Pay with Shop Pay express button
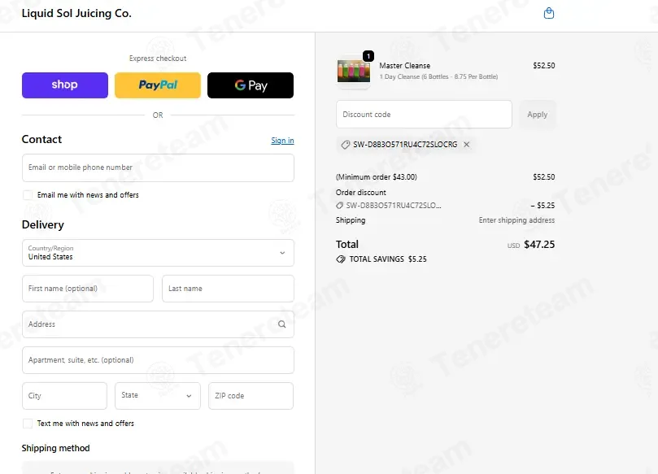Screen dimensions: 658x474 pyautogui.click(x=65, y=85)
